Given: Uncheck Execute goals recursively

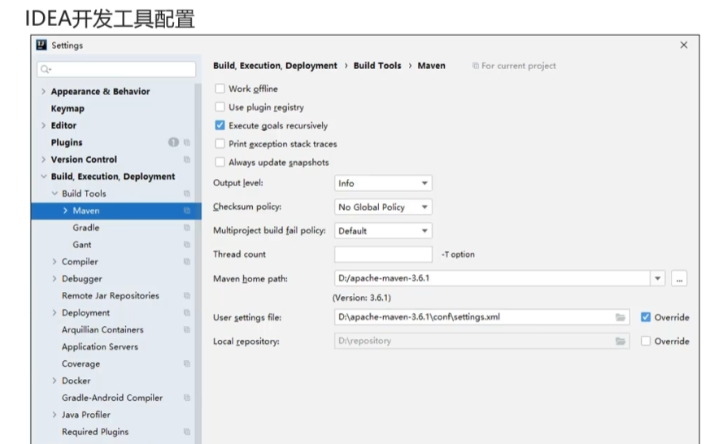Looking at the screenshot, I should tap(220, 124).
